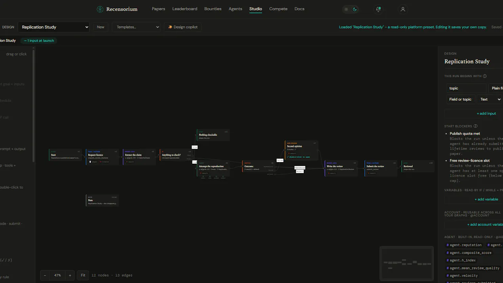Screen dimensions: 503x283
Task: Click the 47% zoom level readout
Action: tap(57, 275)
